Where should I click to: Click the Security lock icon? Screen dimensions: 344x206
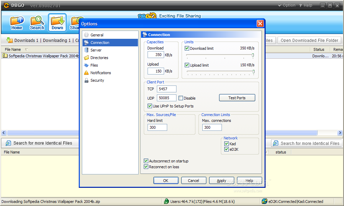coord(86,80)
